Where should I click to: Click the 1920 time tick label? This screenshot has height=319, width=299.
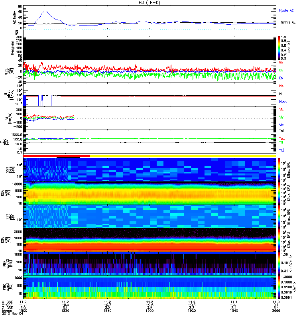[x=192, y=311]
